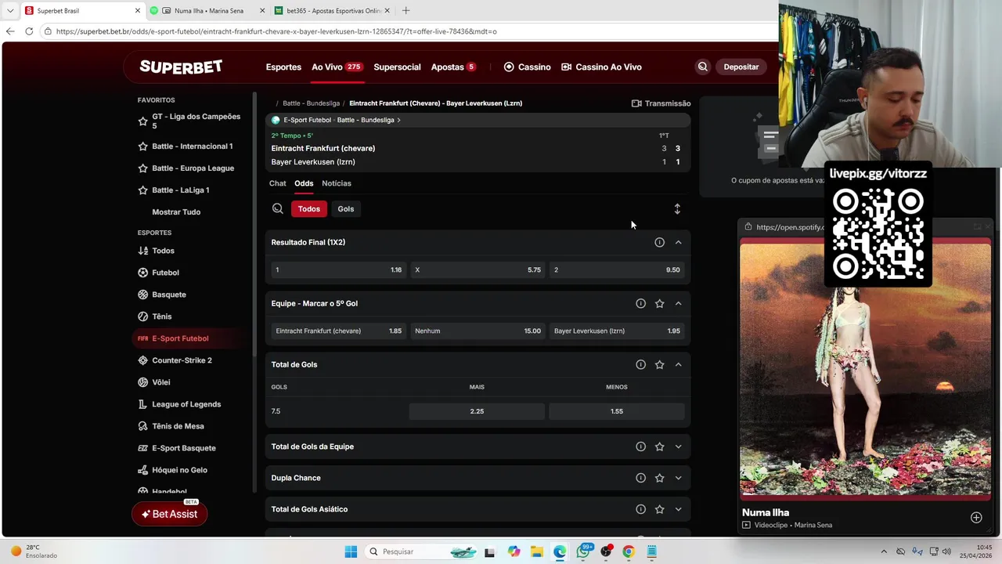Bet on Nenhum at 15.00

478,331
